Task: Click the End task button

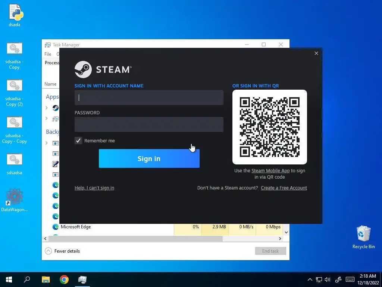Action: pos(270,251)
